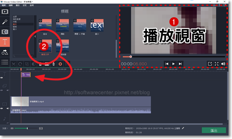Click the timeline zoom-in icon
This screenshot has height=139, width=232.
tap(41, 128)
